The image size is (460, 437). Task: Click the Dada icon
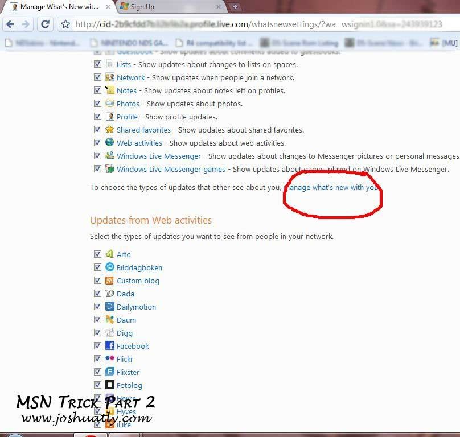109,293
